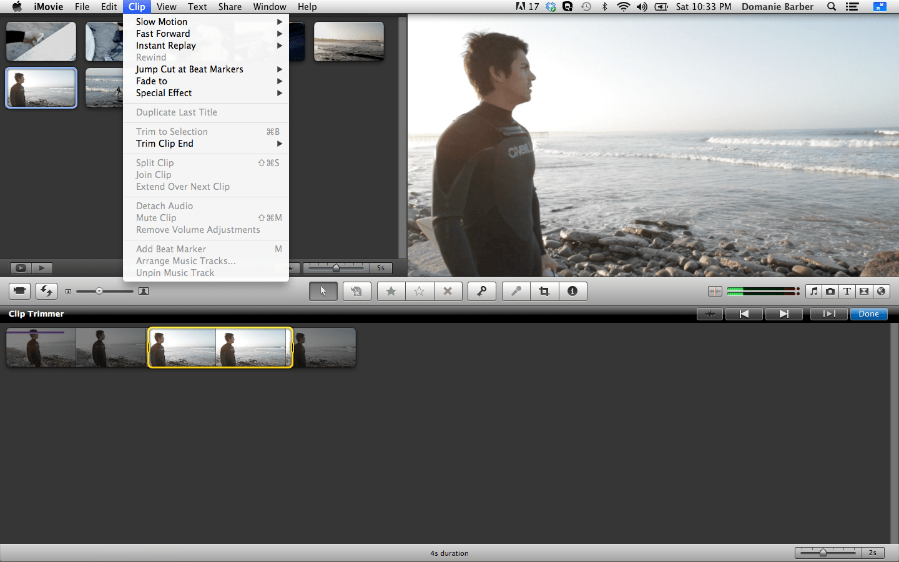
Task: Select the Voiceover microphone tool
Action: 516,291
